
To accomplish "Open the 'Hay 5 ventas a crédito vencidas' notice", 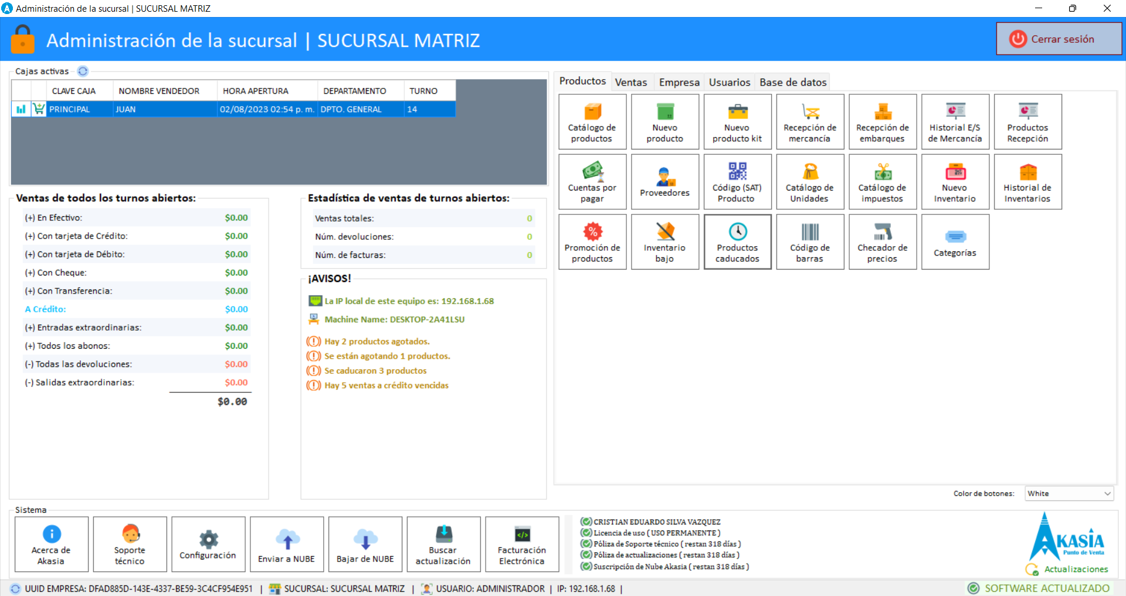I will 386,385.
